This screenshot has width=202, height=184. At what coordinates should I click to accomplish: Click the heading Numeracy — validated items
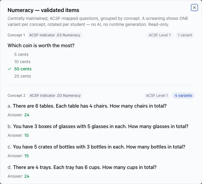(x=43, y=10)
